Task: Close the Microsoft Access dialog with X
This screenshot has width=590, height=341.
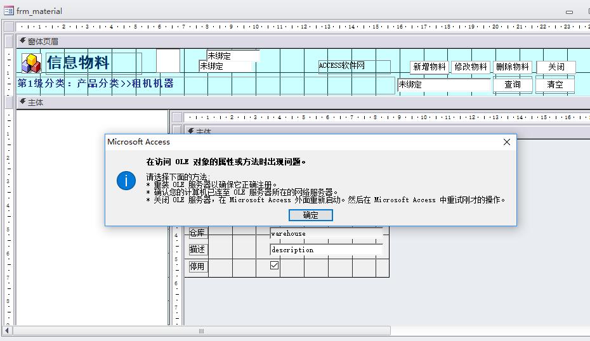Action: point(507,142)
